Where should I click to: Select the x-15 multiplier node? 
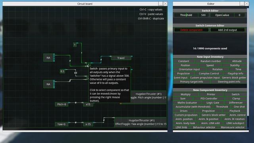[88, 124]
